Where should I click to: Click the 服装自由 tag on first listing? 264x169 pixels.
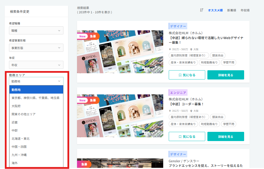pyautogui.click(x=217, y=55)
